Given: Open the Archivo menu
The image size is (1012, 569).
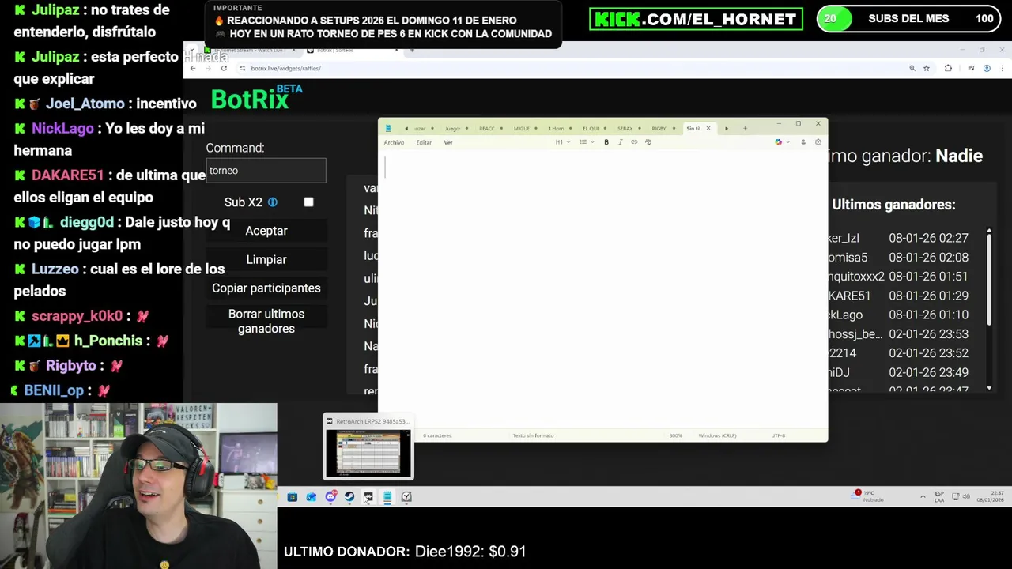Looking at the screenshot, I should click(x=394, y=142).
